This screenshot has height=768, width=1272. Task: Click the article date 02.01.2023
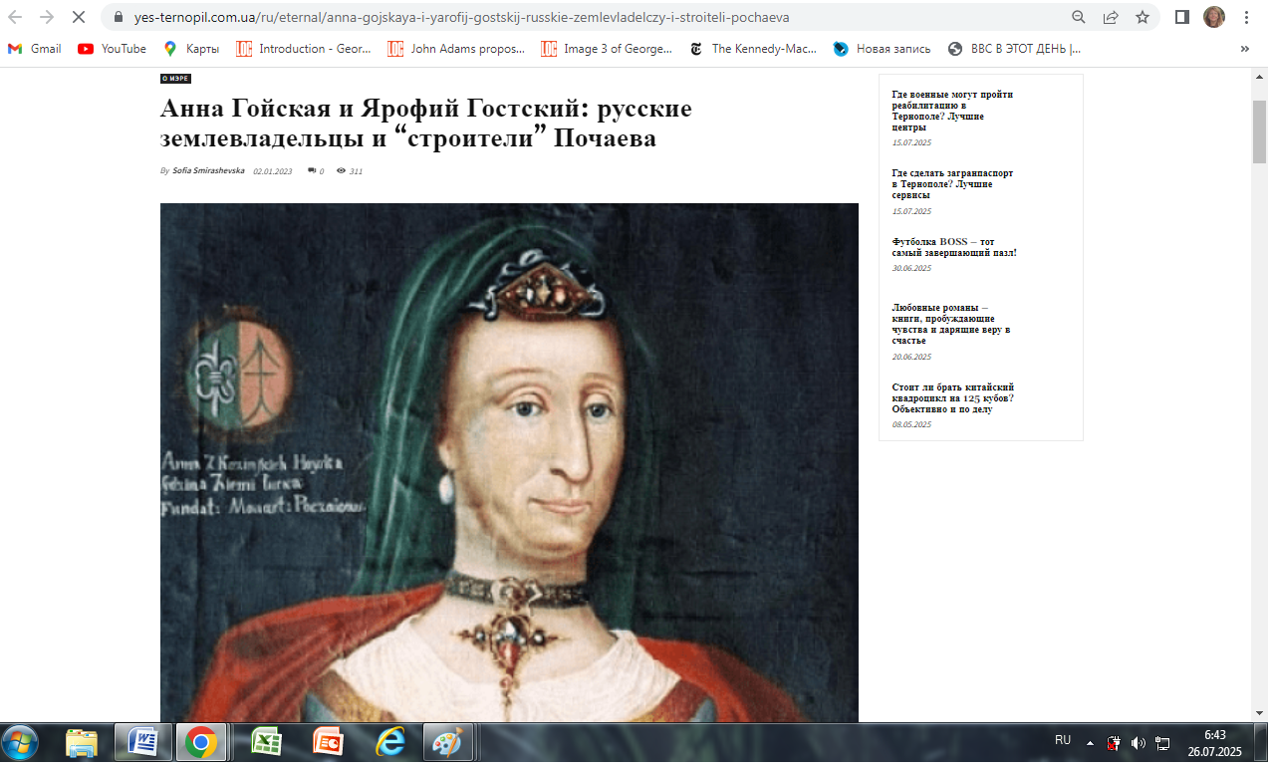(273, 171)
